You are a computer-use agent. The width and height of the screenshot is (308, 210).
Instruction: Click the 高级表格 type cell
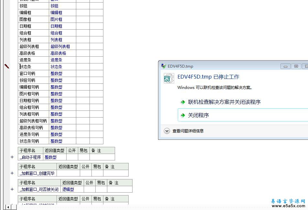(62, 53)
